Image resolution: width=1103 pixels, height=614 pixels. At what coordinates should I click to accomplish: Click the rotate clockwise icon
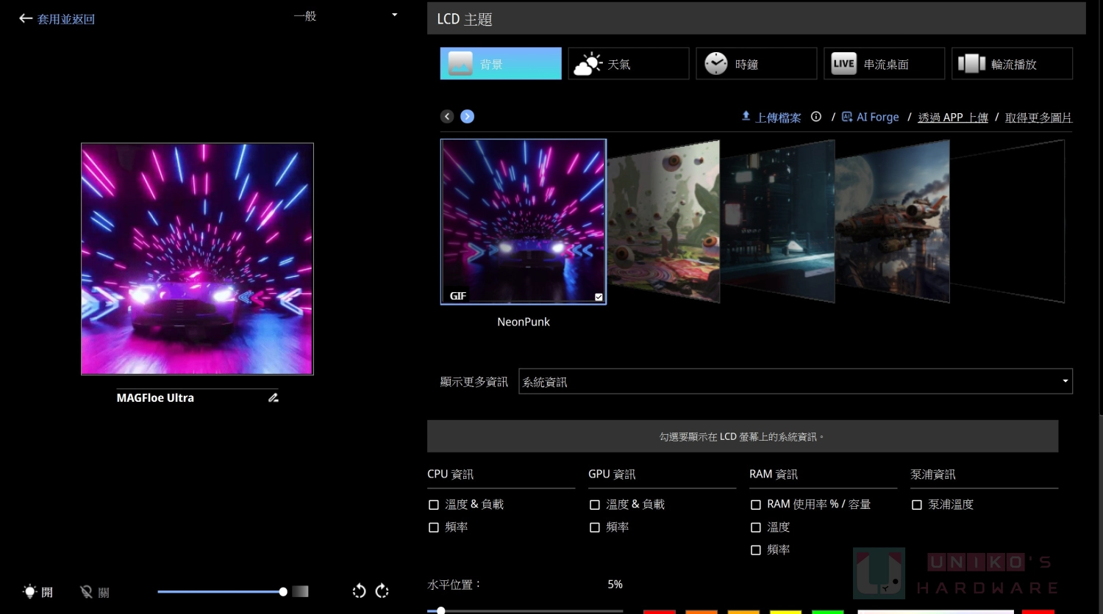[x=382, y=591]
